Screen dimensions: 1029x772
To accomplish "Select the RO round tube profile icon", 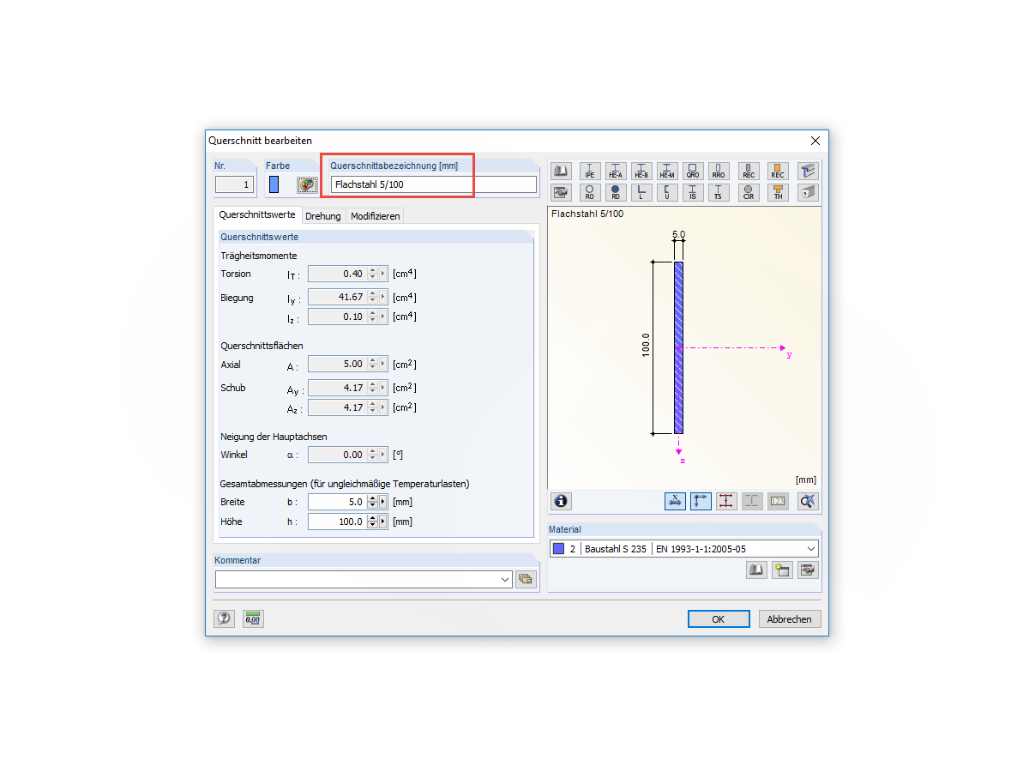I will pyautogui.click(x=590, y=192).
